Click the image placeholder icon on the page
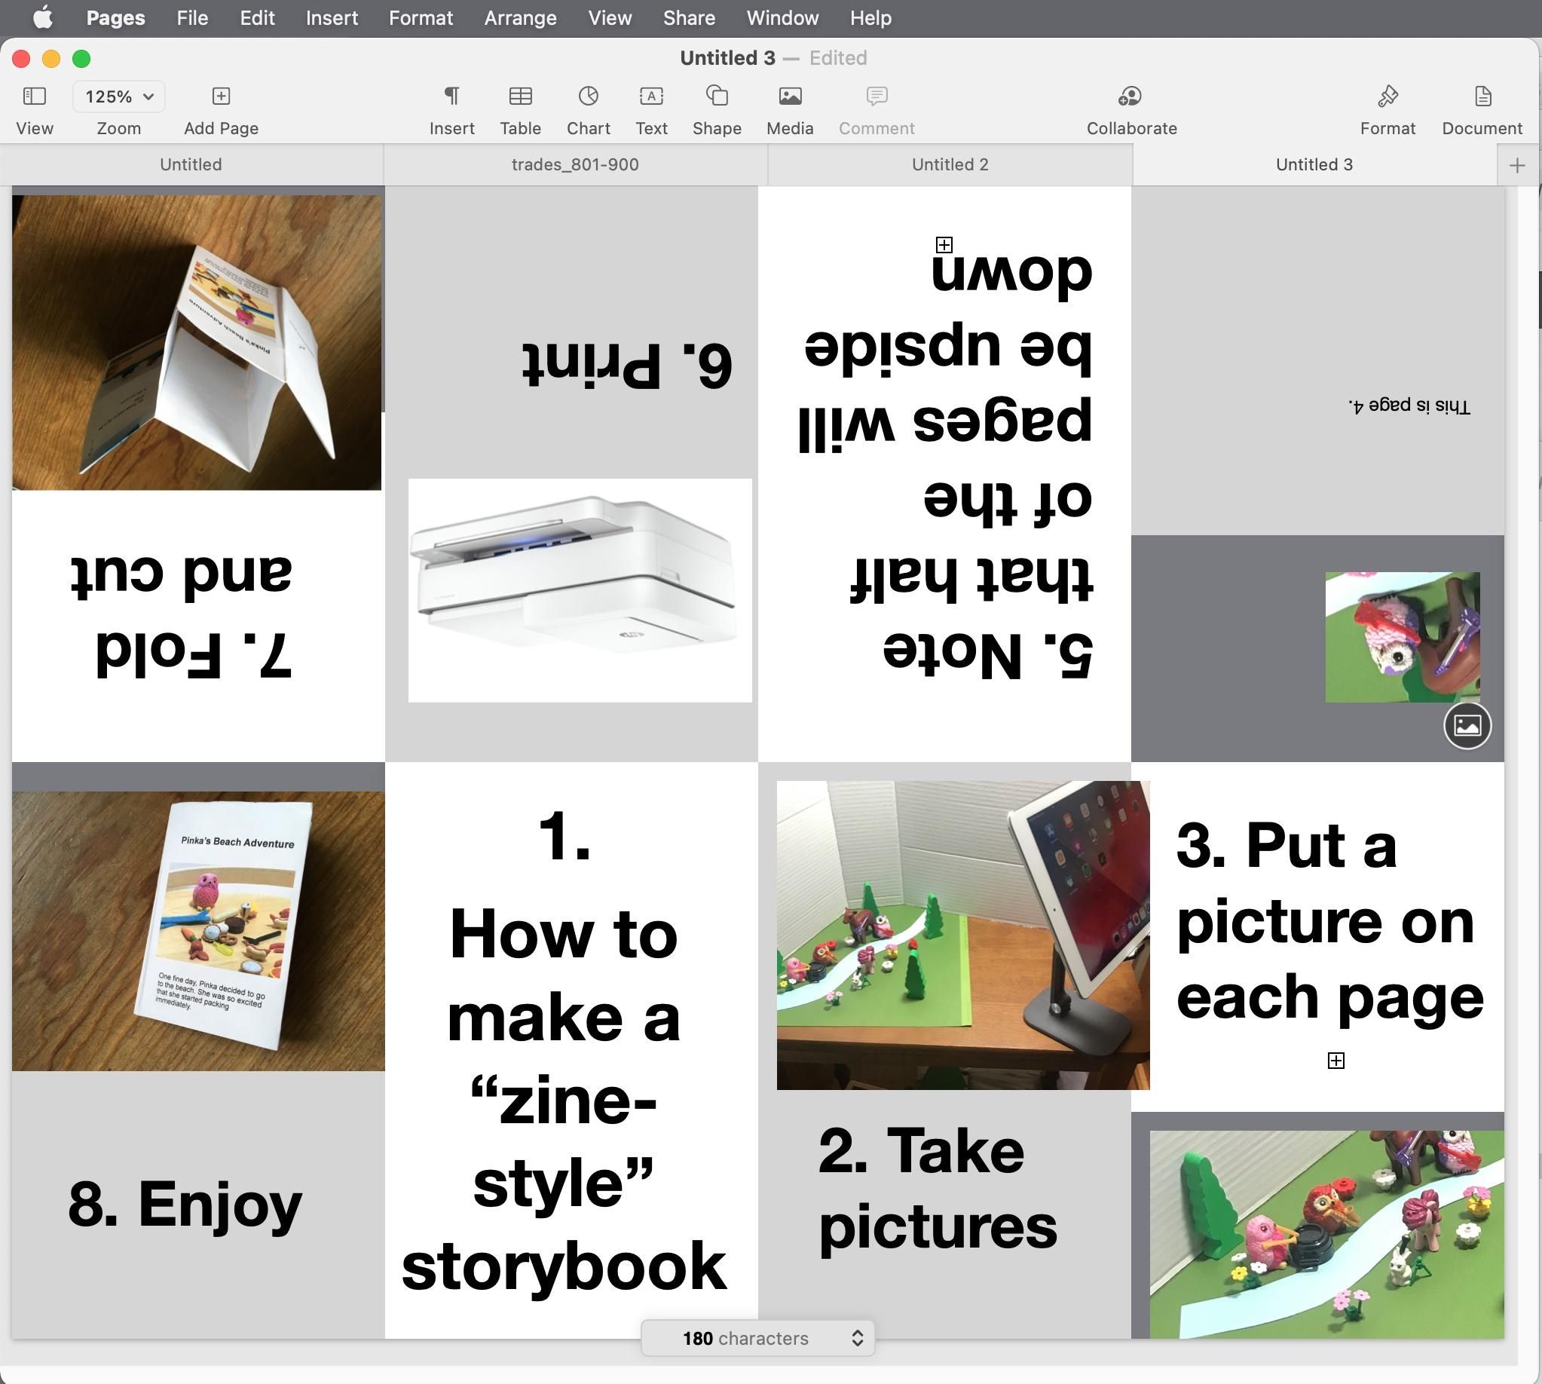This screenshot has height=1384, width=1542. tap(1467, 724)
